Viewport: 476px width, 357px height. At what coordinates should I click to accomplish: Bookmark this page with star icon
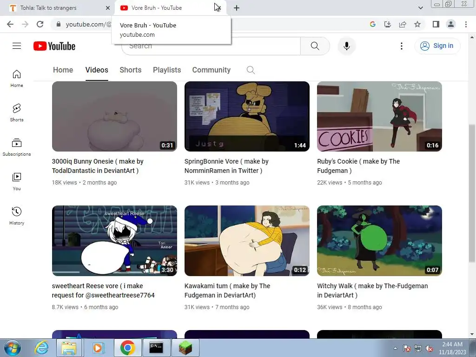point(417,24)
